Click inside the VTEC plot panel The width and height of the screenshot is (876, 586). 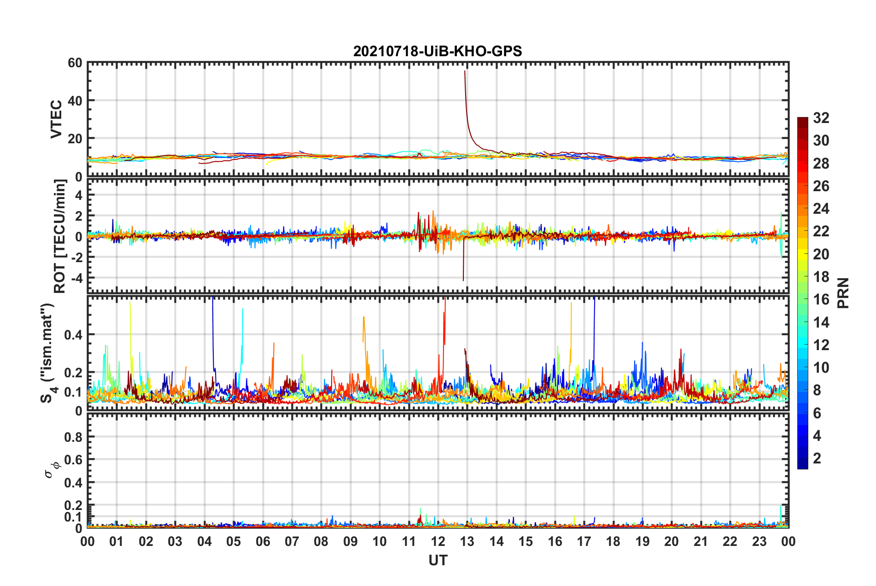[x=438, y=119]
